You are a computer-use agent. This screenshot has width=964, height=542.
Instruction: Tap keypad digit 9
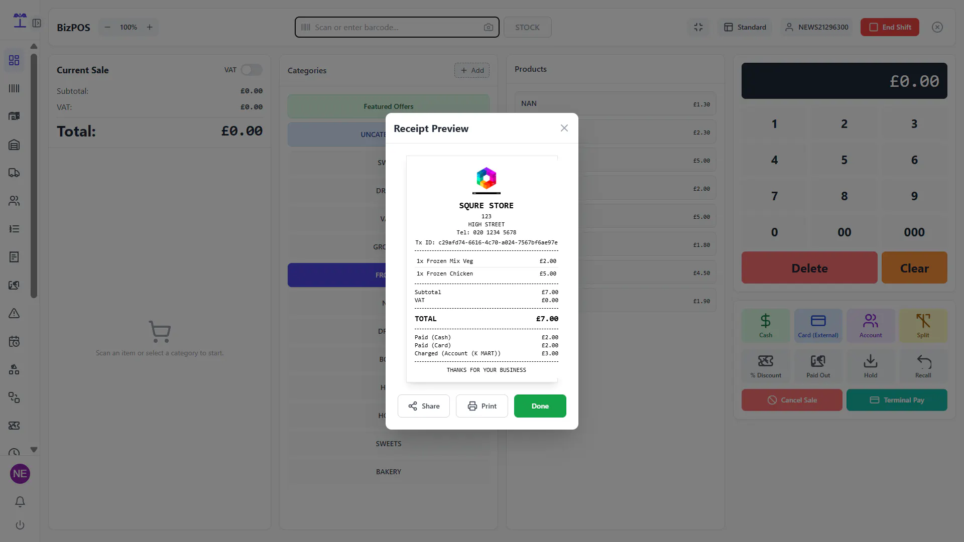[x=914, y=196]
